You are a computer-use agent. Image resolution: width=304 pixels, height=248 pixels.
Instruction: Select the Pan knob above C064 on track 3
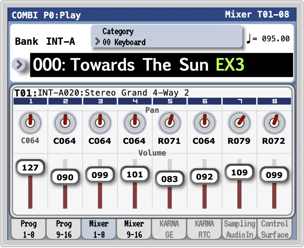tap(100, 123)
